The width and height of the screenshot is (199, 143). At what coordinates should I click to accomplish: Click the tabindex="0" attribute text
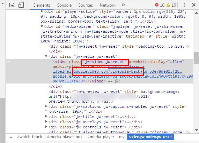(139, 36)
